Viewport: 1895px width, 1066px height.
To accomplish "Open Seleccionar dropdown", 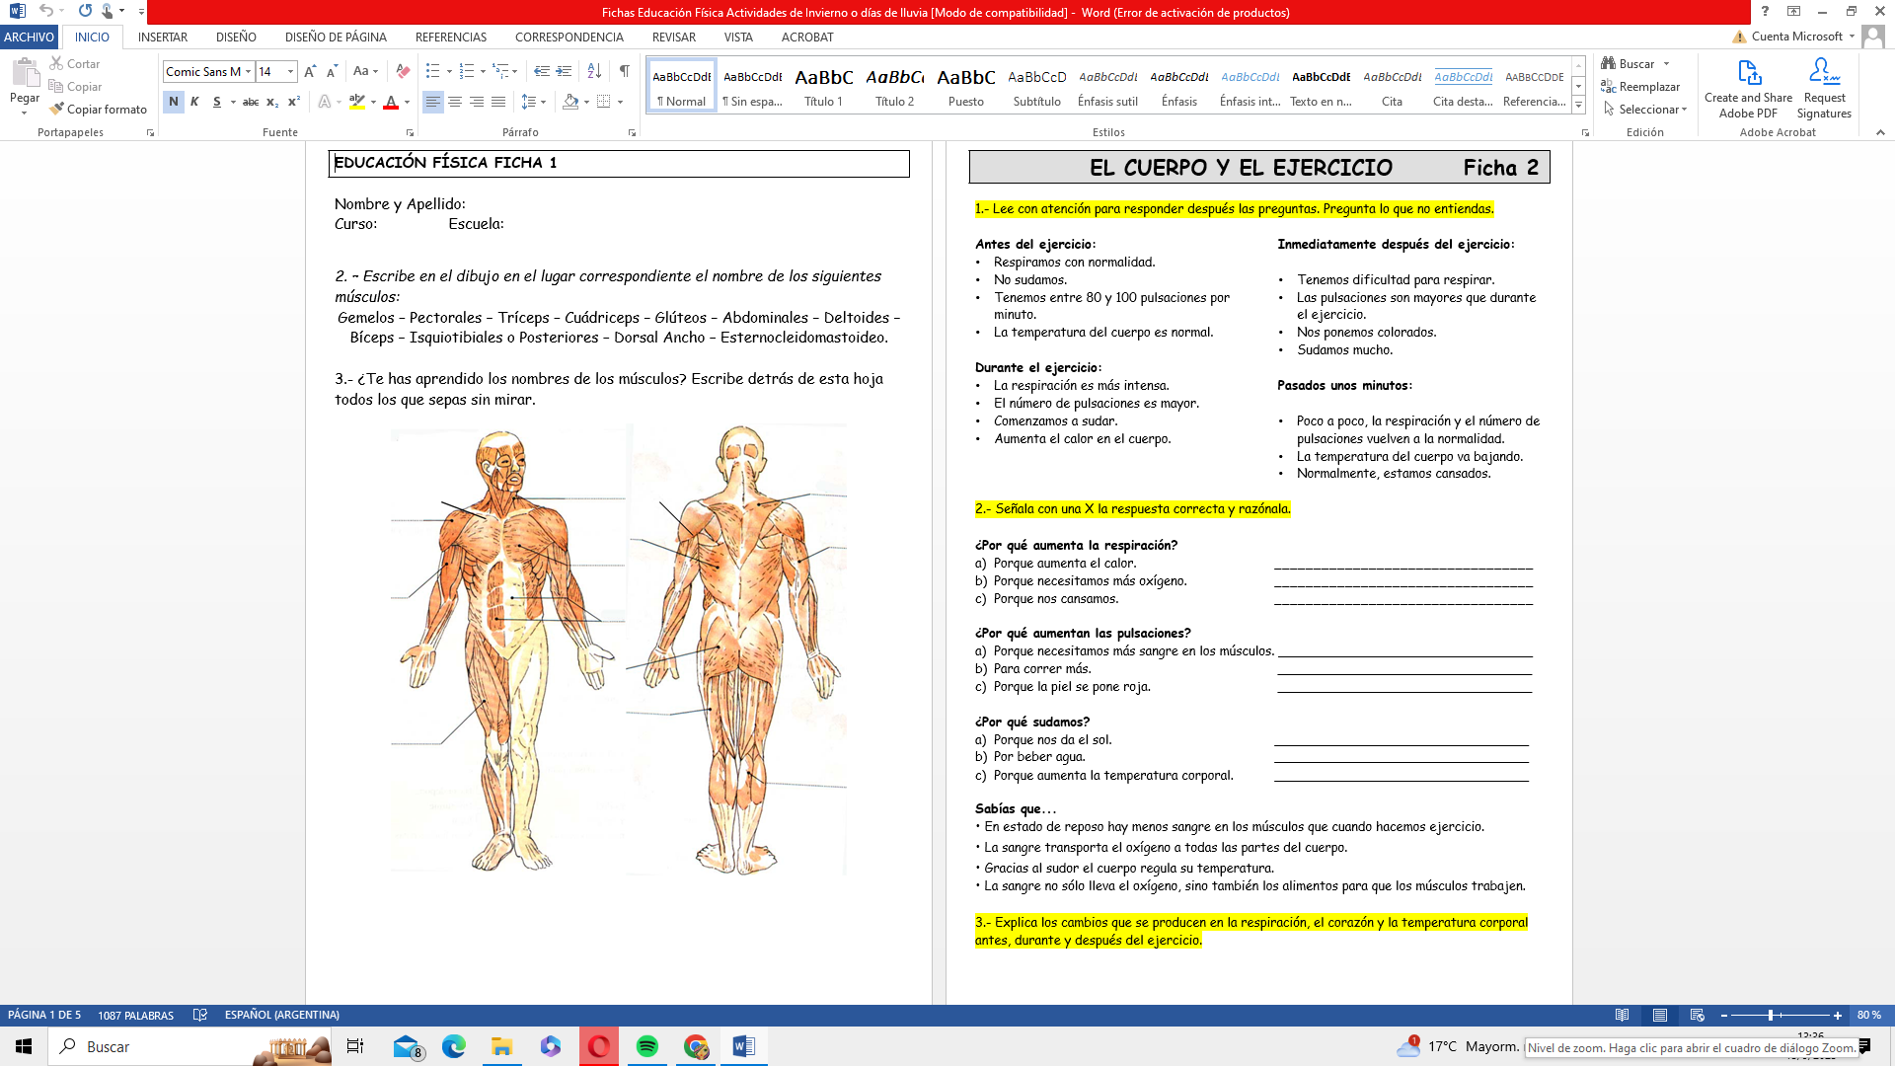I will [1644, 110].
